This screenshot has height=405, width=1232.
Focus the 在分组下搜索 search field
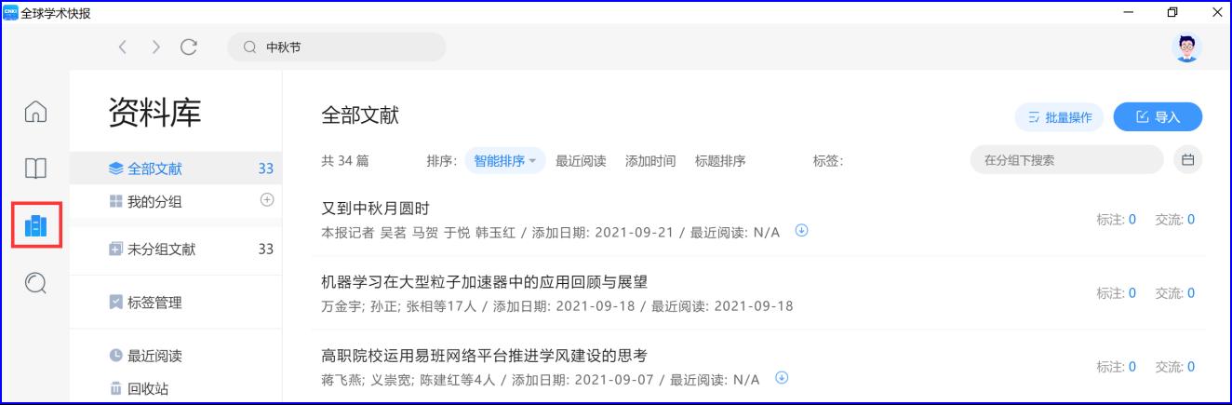tap(1066, 160)
